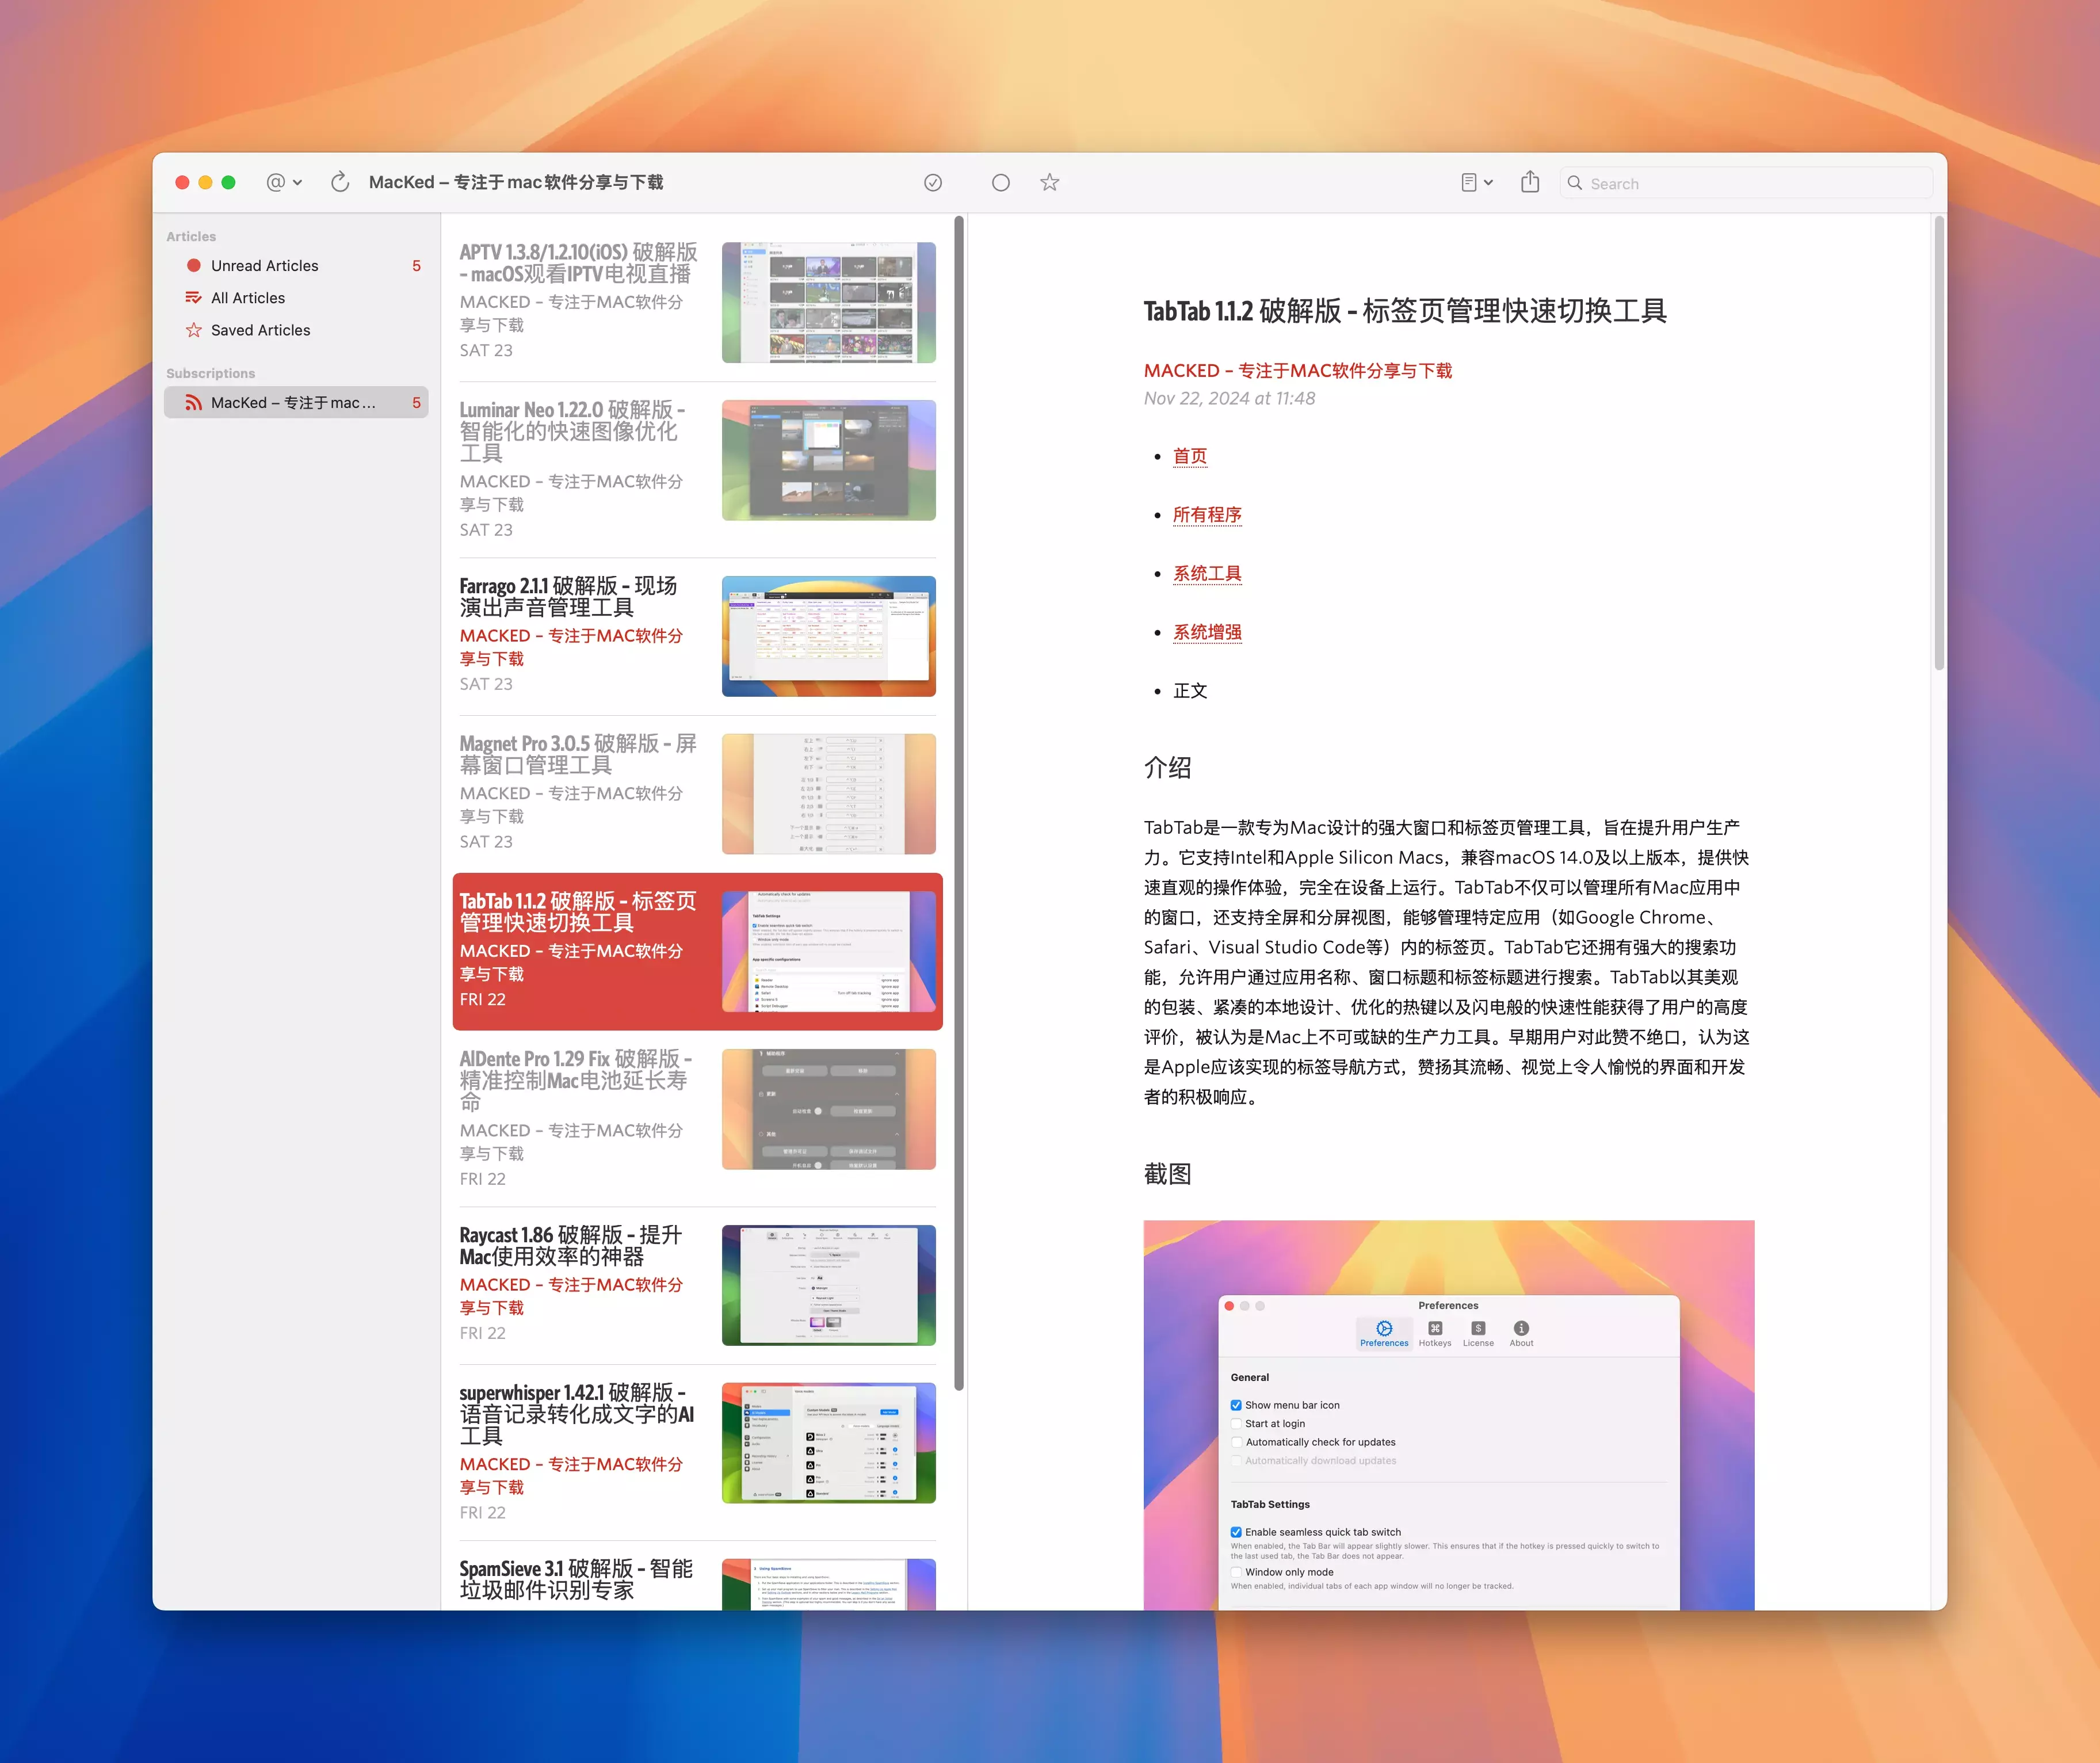2100x1763 pixels.
Task: Open the reader view layout dropdown
Action: pyautogui.click(x=1476, y=182)
